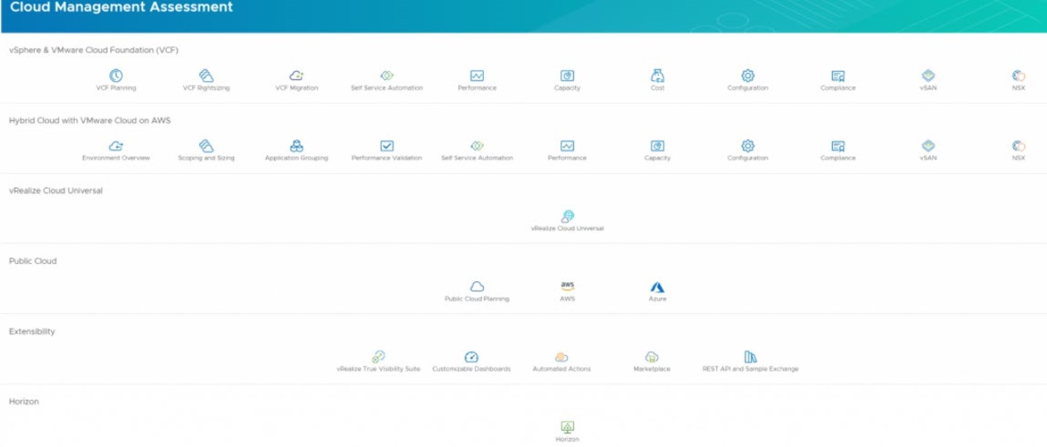
Task: Open Capacity icon in the Hybrid Cloud row
Action: pos(658,146)
